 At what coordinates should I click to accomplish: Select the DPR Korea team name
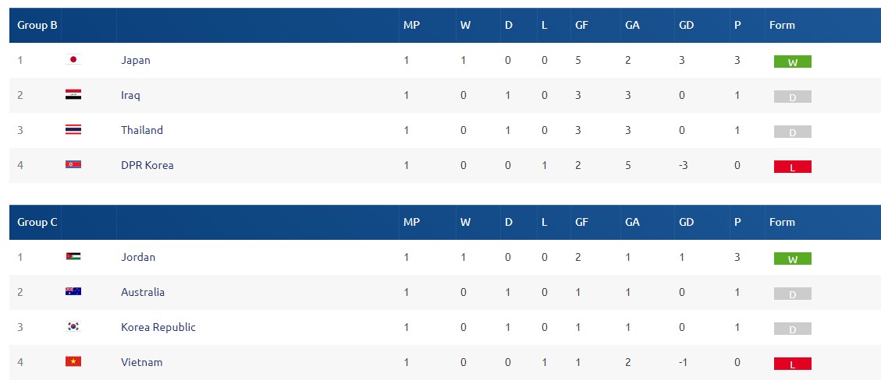coord(147,165)
